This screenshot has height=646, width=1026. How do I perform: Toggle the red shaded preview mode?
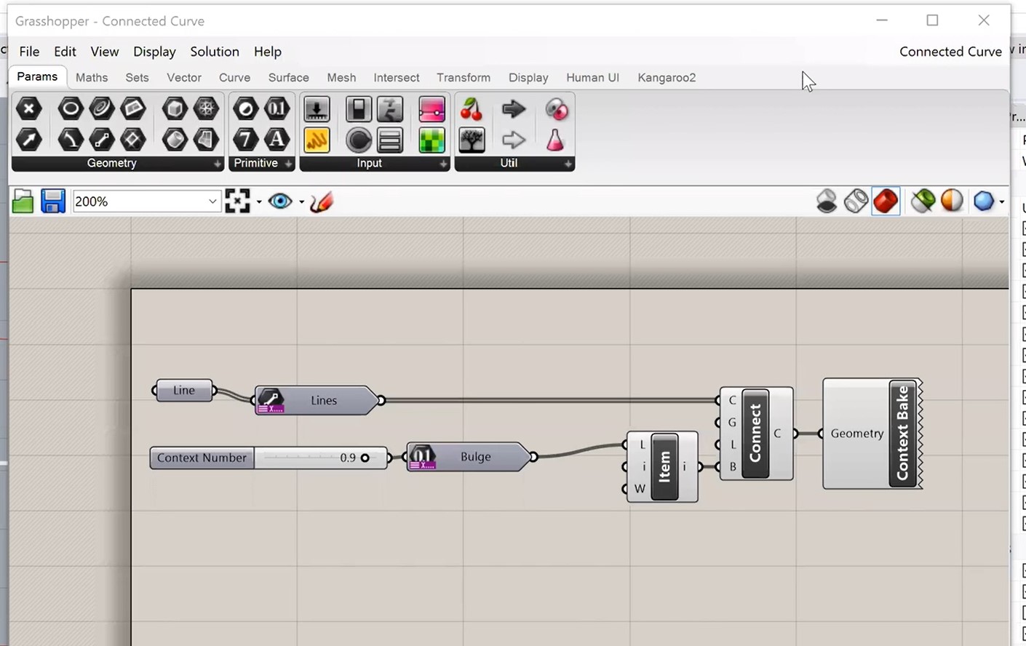click(x=886, y=201)
